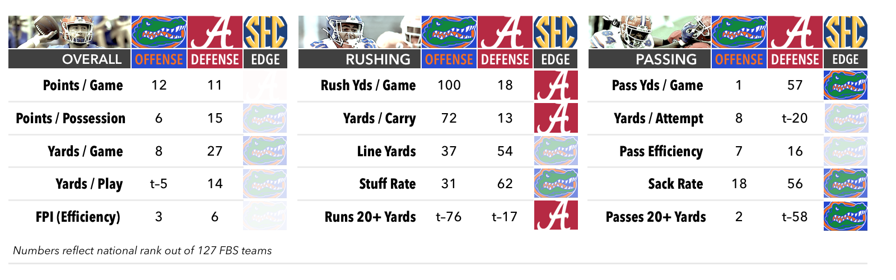896x280 pixels.
Task: Click the quarterback photo thumbnail above OVERALL
Action: coord(69,32)
